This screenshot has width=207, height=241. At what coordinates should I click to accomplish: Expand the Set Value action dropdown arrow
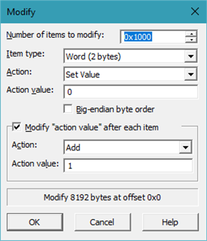(x=191, y=74)
